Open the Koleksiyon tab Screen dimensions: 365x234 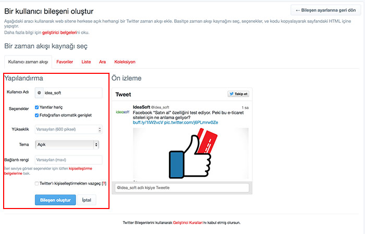pyautogui.click(x=125, y=62)
